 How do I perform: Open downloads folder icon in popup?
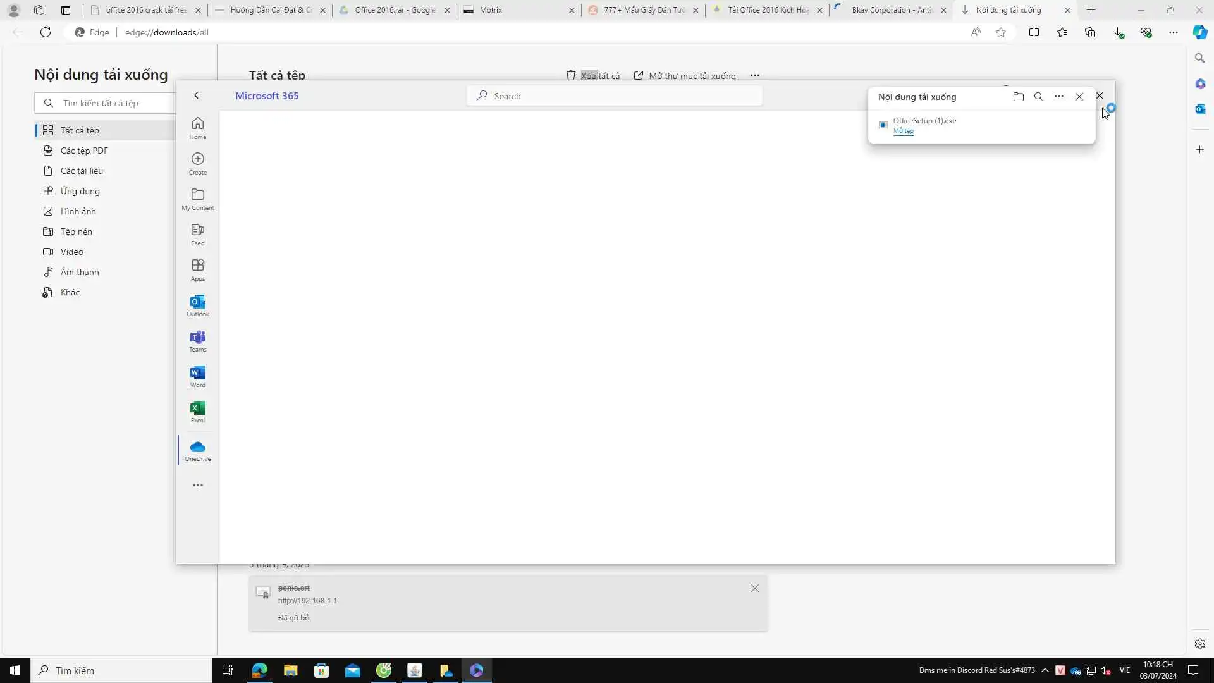[1018, 97]
